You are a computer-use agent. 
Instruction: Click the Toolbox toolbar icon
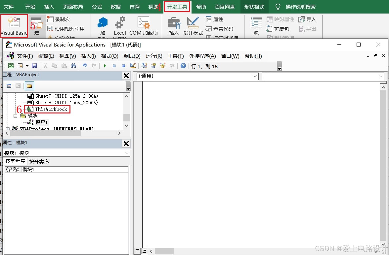coord(172,66)
